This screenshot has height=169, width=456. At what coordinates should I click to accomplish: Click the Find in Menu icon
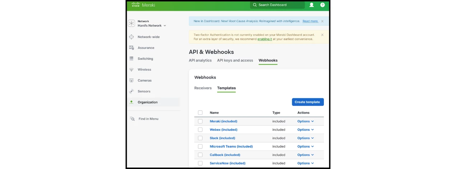pyautogui.click(x=132, y=119)
